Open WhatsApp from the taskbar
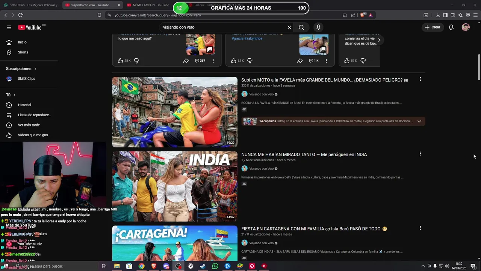This screenshot has width=481, height=271. click(x=215, y=266)
